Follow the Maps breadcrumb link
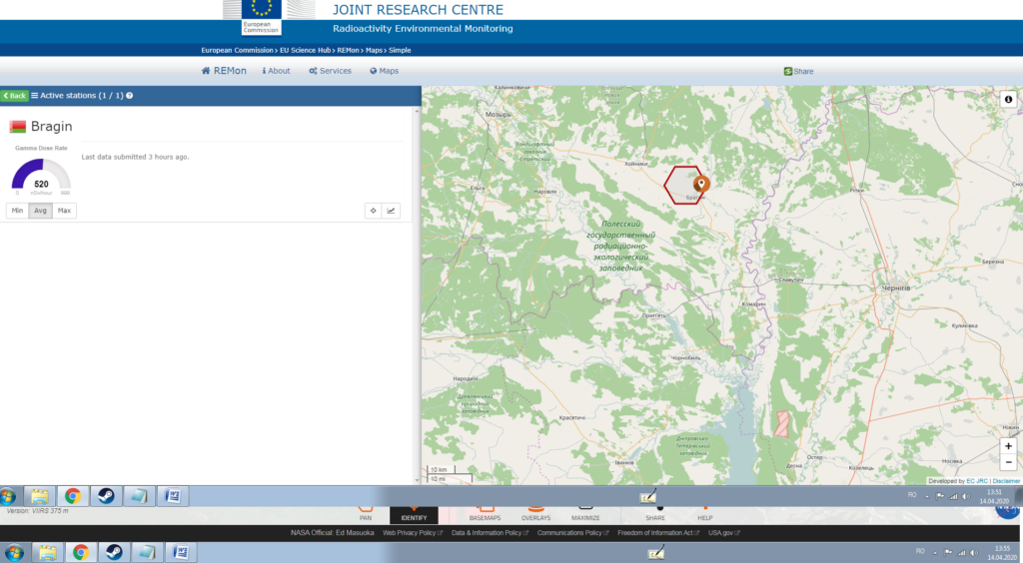1023x563 pixels. 374,50
